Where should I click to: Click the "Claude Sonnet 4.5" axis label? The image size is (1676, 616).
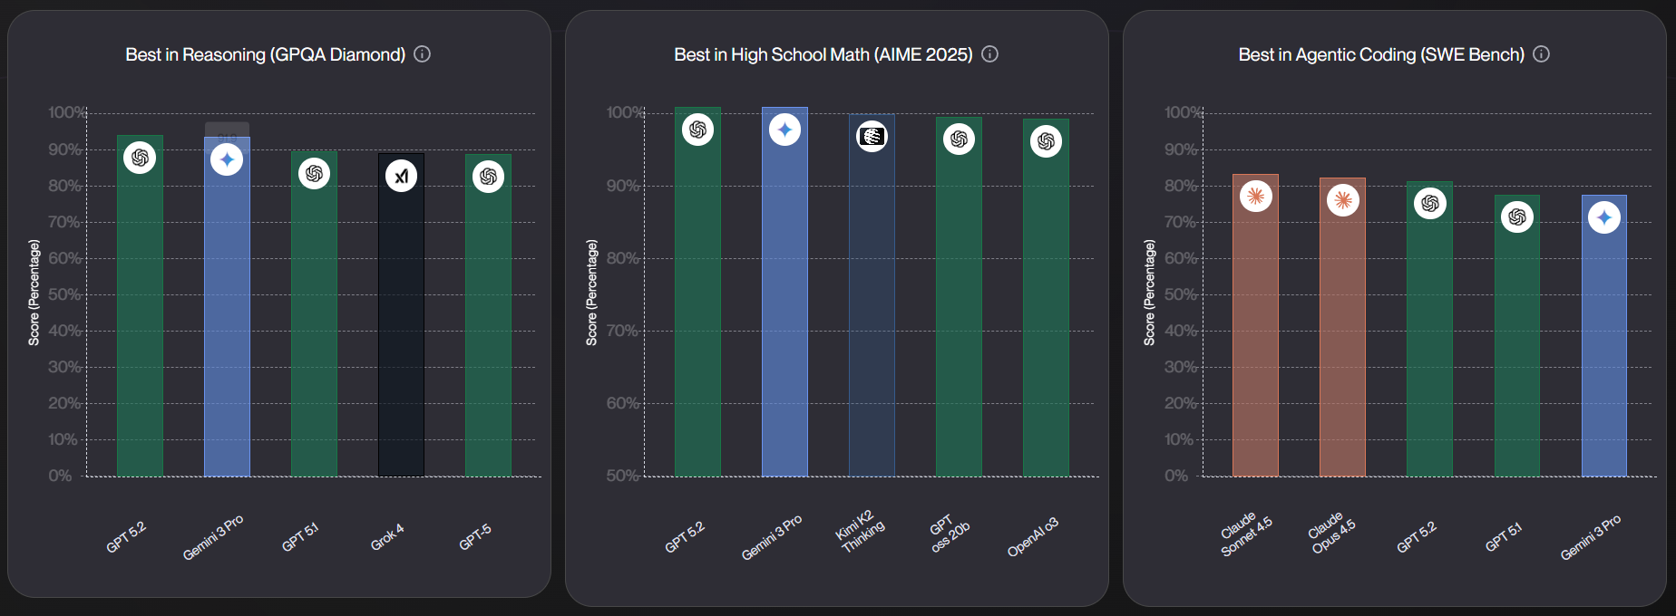click(x=1246, y=534)
